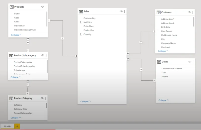Select Quantity field in Sales
The image size is (201, 130).
(x=87, y=34)
